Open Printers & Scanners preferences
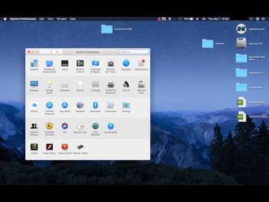The image size is (269, 202). [110, 87]
